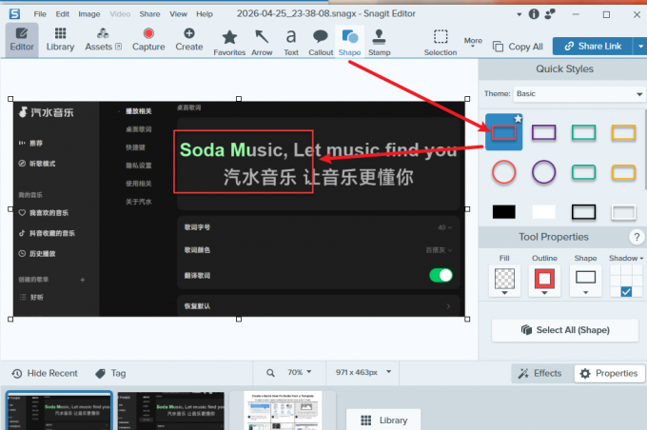The height and width of the screenshot is (430, 647).
Task: Remove the favorite star on the red style
Action: [x=518, y=119]
